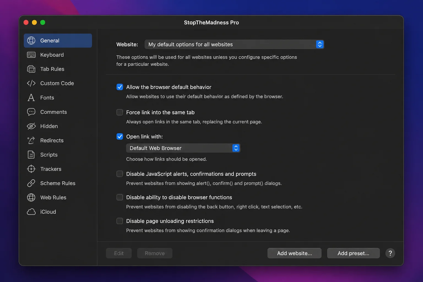Image resolution: width=423 pixels, height=282 pixels.
Task: Minimize the window with the yellow button
Action: pyautogui.click(x=34, y=23)
